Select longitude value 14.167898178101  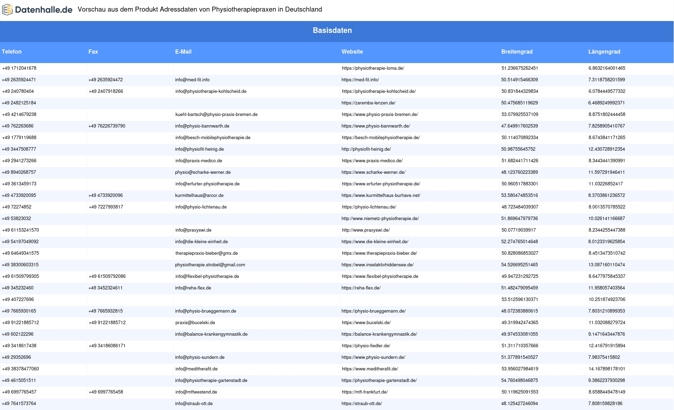click(x=607, y=369)
